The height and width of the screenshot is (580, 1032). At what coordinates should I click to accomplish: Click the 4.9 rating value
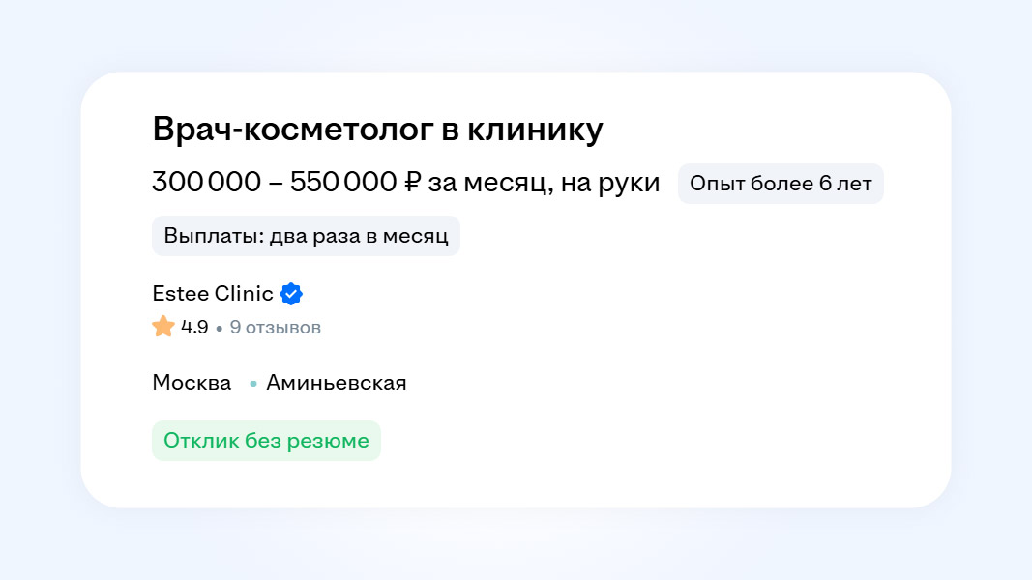tap(194, 328)
